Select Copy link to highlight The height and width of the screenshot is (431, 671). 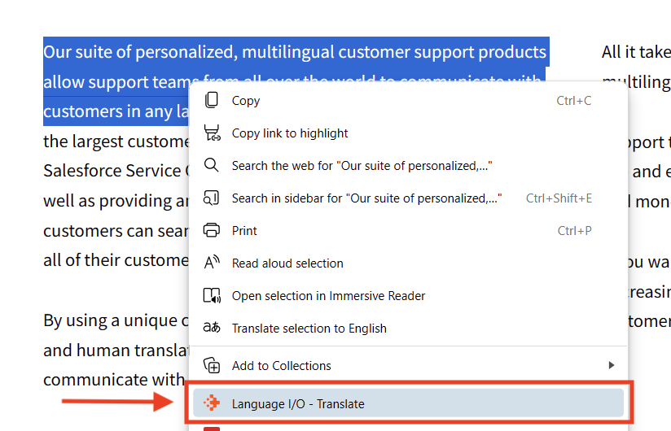click(408, 133)
